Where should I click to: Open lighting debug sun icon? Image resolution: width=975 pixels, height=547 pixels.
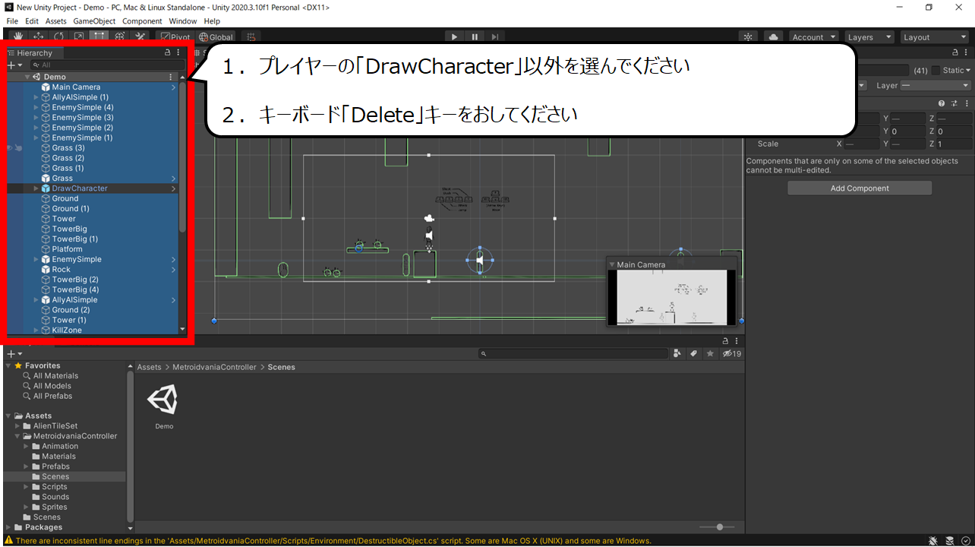pyautogui.click(x=749, y=36)
